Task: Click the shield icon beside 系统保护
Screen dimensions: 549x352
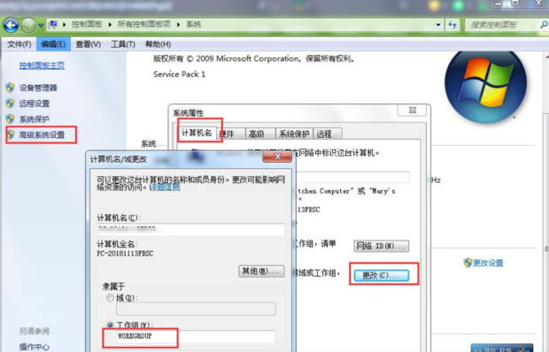Action: tap(10, 119)
